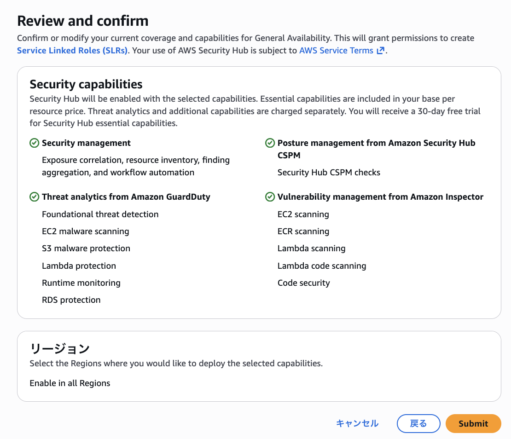The width and height of the screenshot is (511, 439).
Task: Click the EC2 malware scanning item
Action: pyautogui.click(x=85, y=231)
